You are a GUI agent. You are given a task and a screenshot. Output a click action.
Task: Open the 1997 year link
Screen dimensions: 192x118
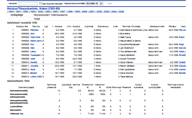click(x=62, y=12)
